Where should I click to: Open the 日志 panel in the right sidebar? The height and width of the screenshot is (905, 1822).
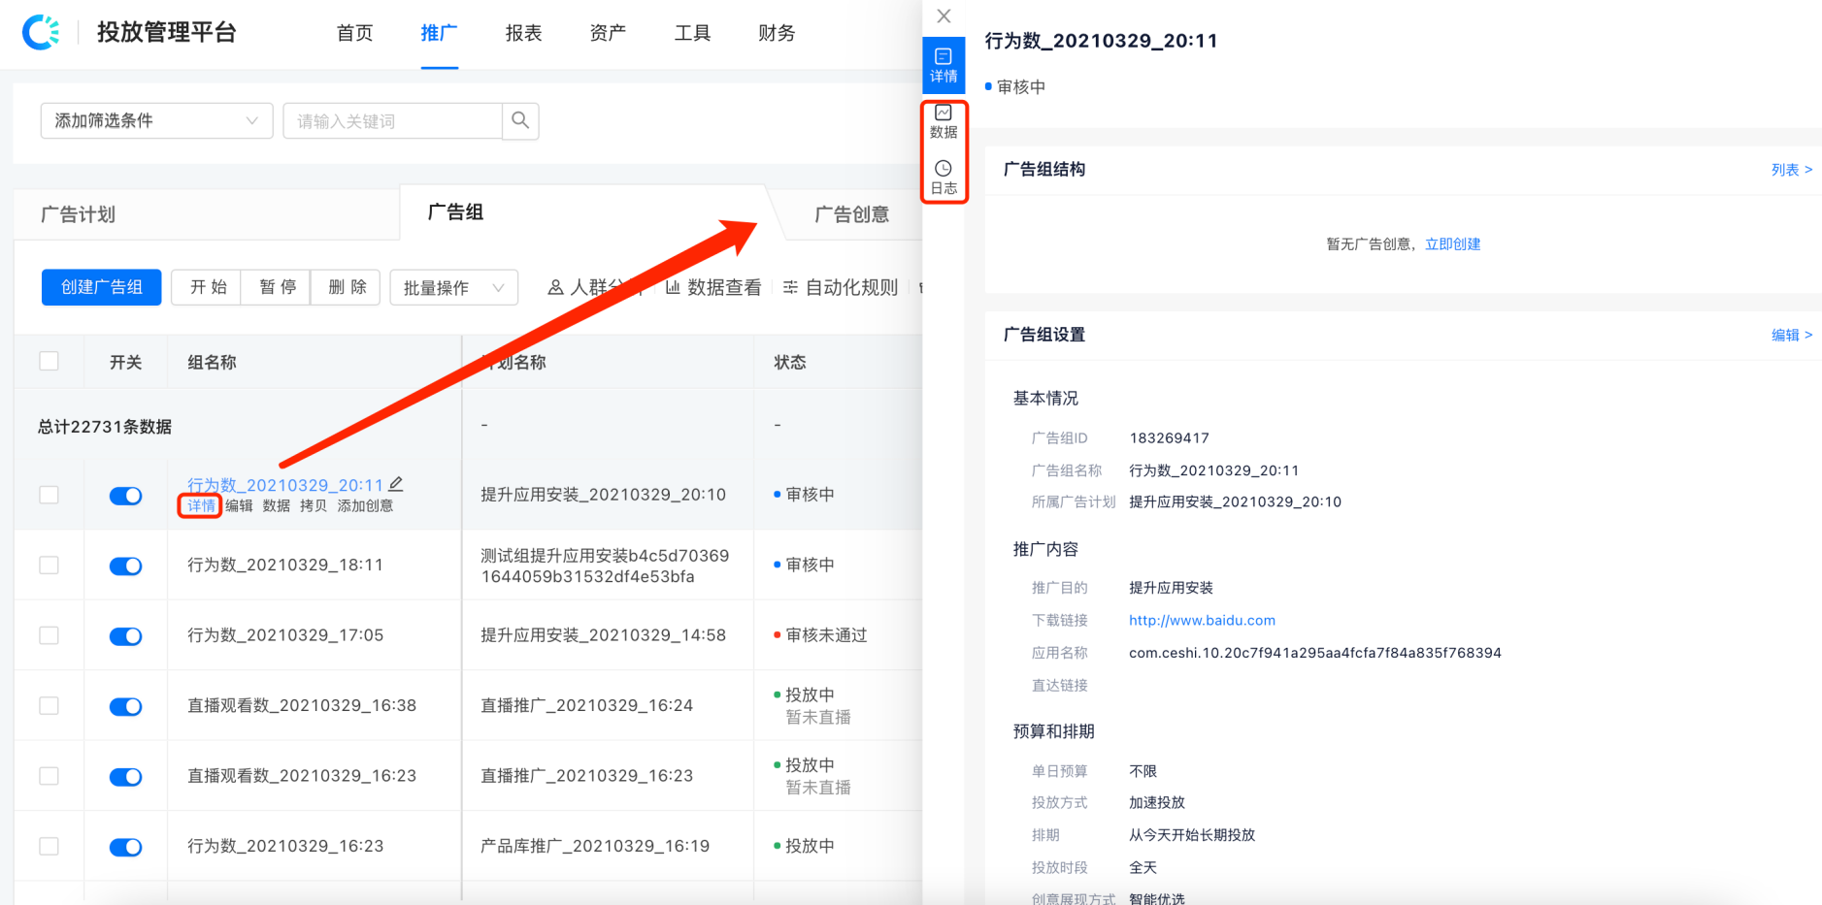click(x=943, y=178)
